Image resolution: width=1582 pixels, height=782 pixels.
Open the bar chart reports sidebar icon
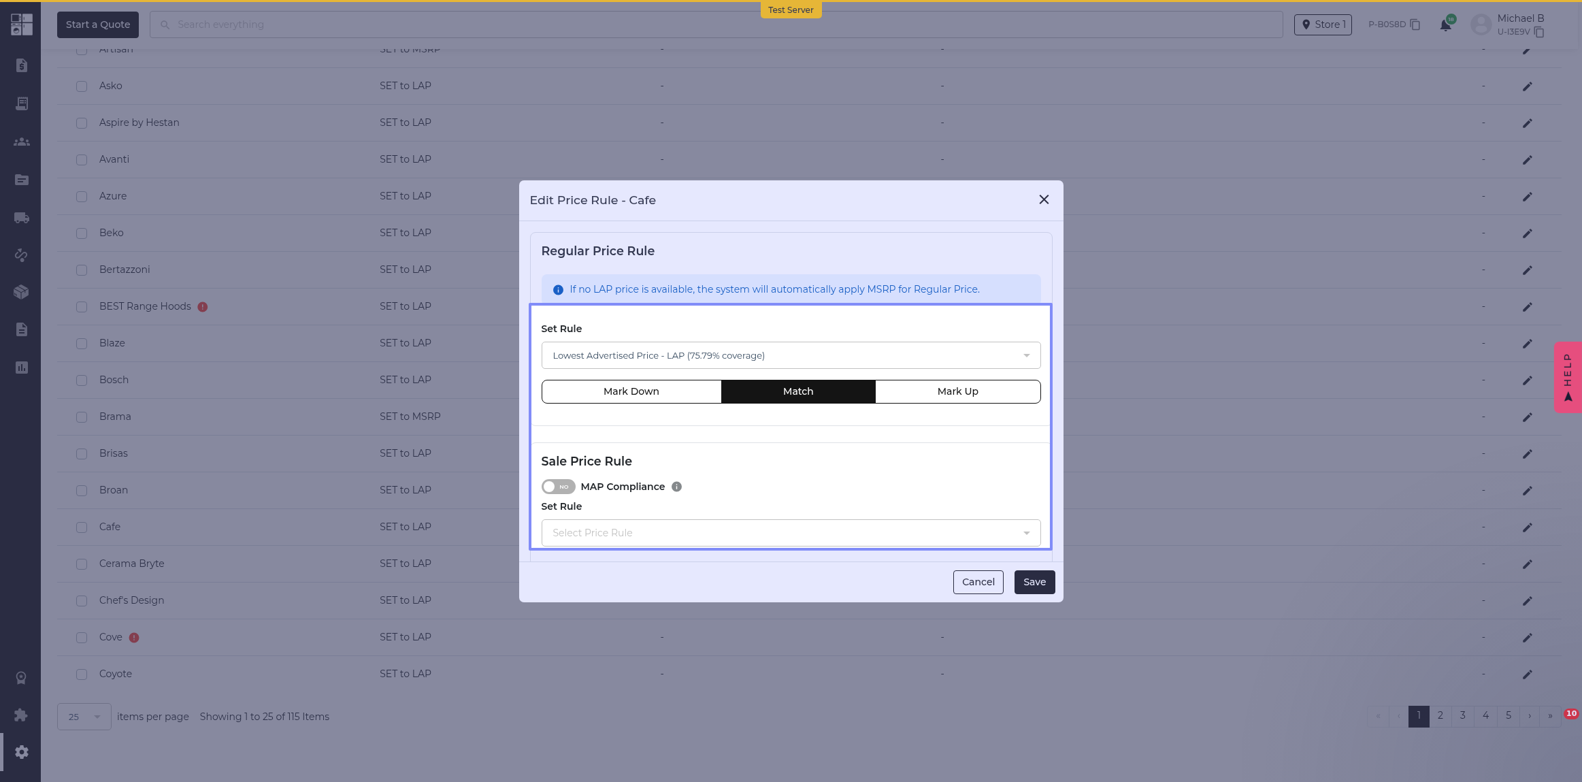[22, 368]
